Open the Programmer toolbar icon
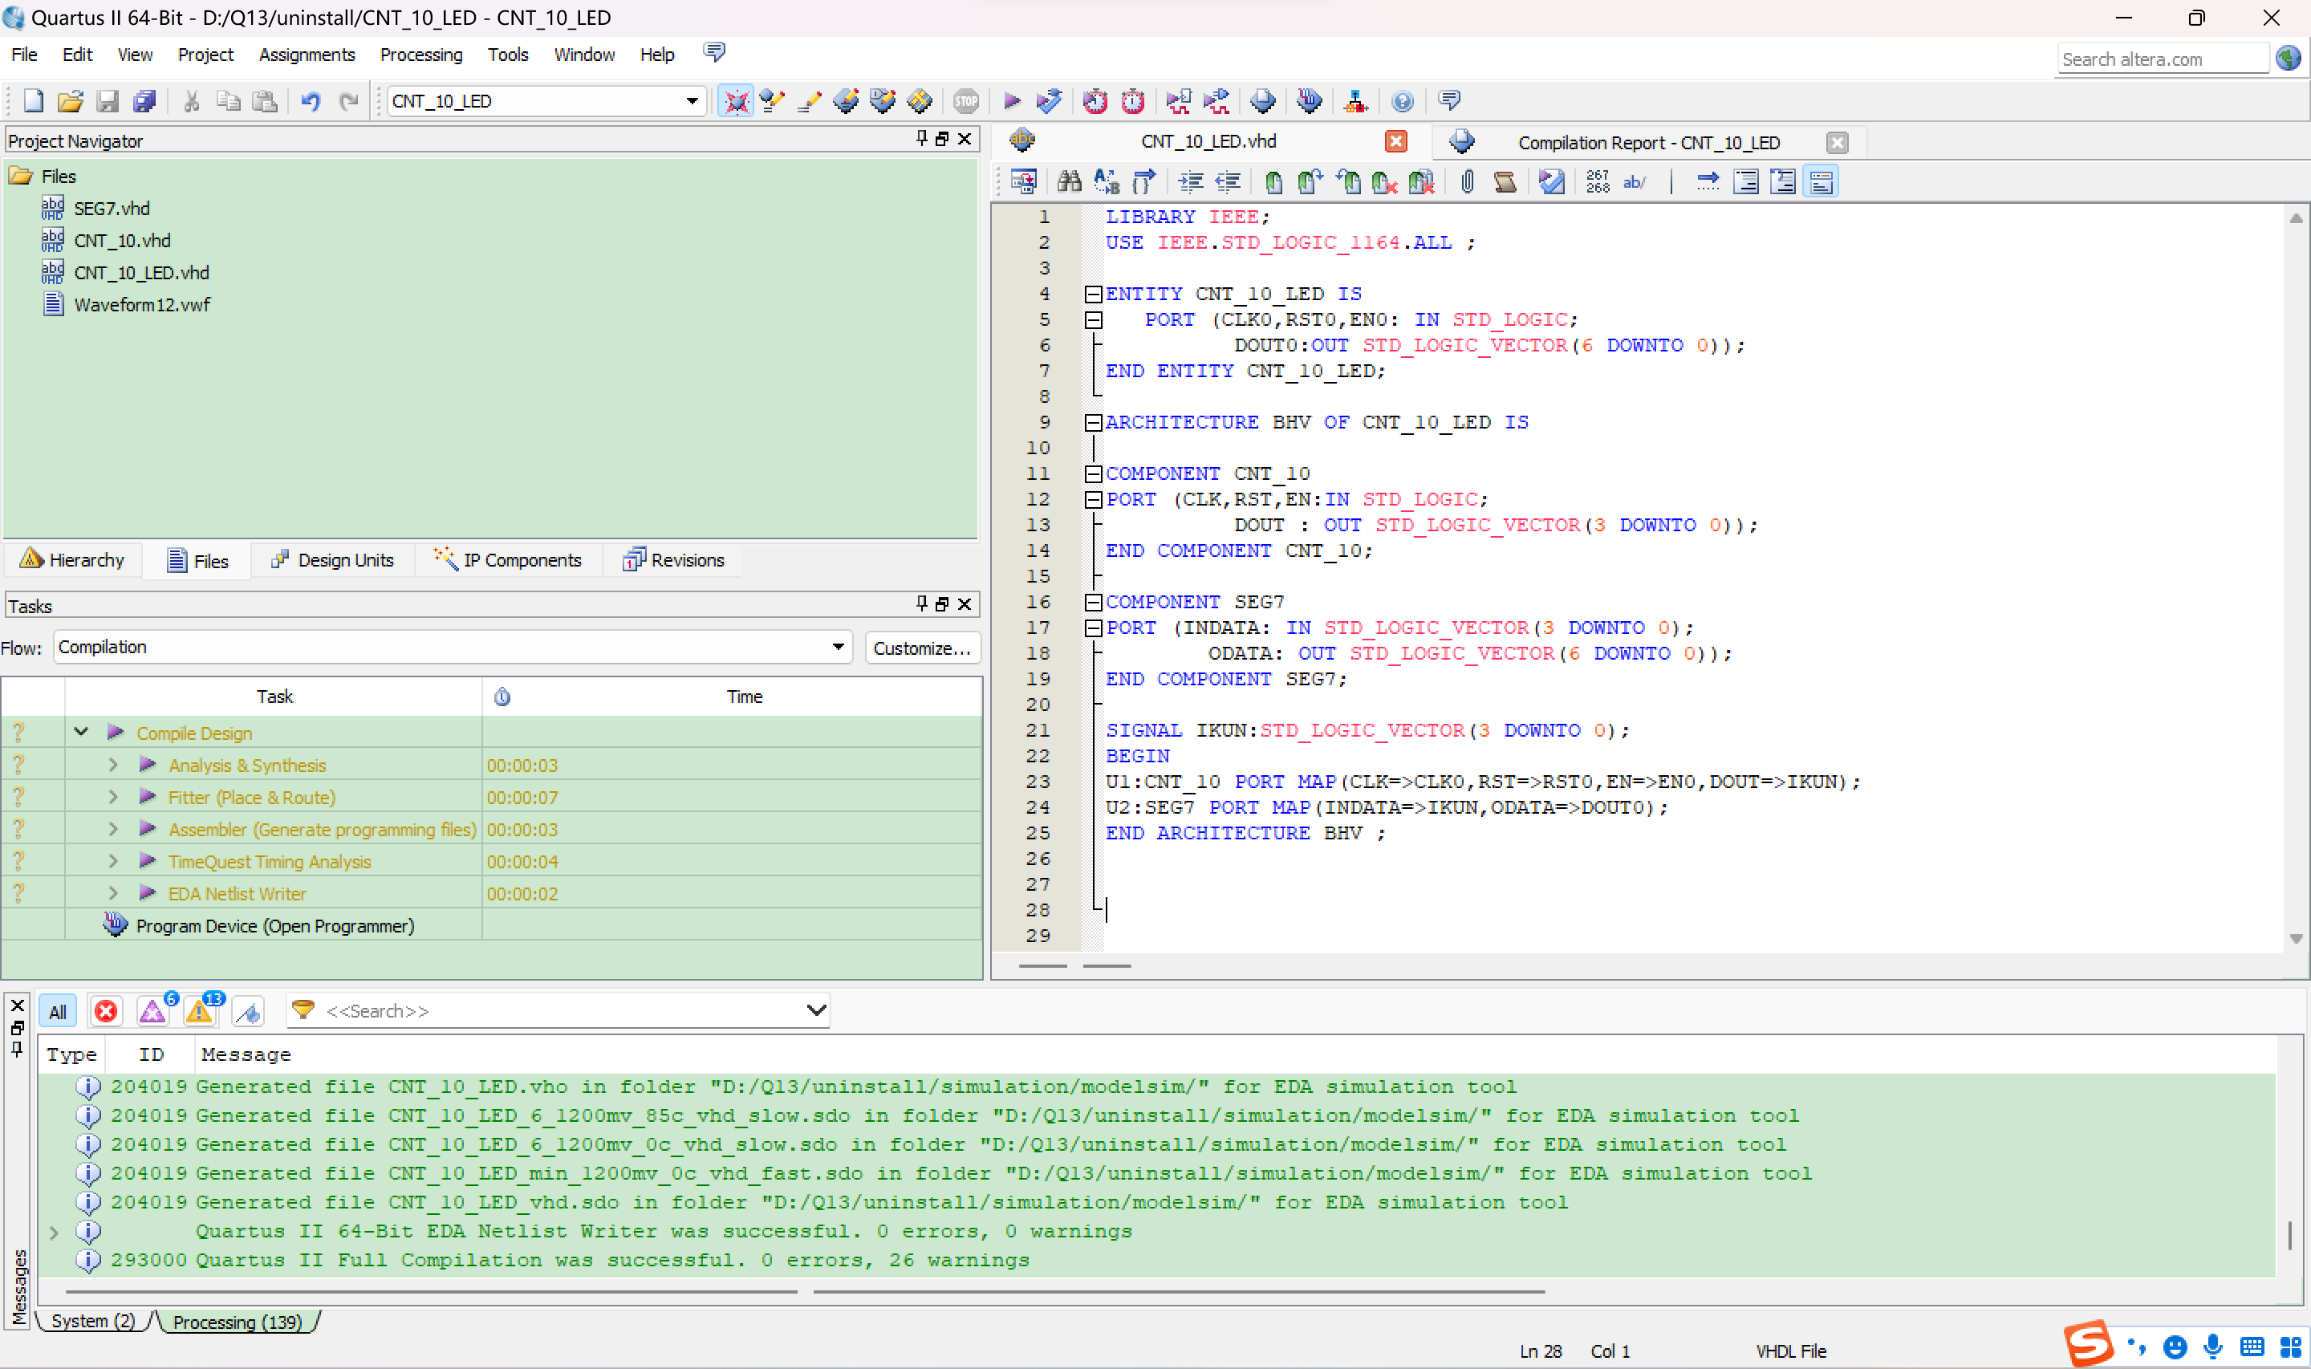Viewport: 2311px width, 1369px height. coord(1309,100)
